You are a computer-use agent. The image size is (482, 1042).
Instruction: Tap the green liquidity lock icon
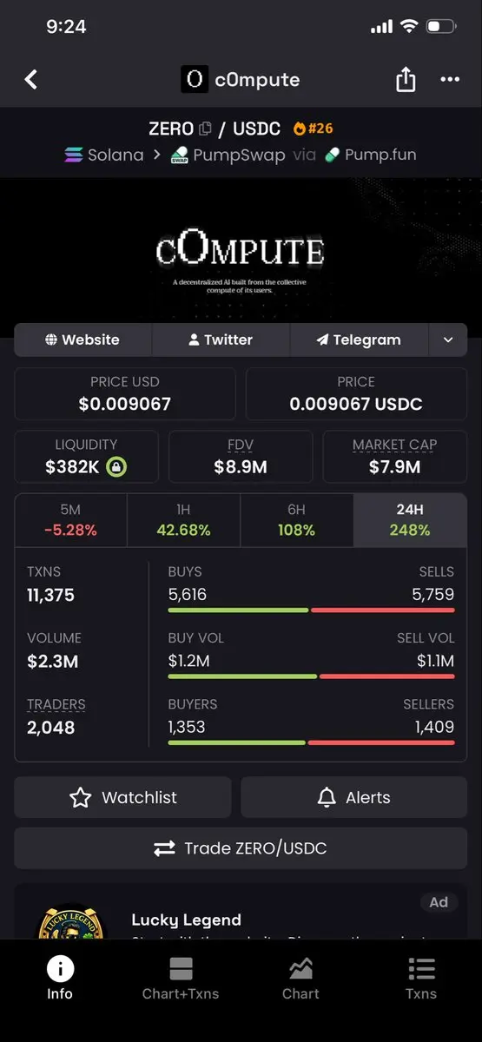pyautogui.click(x=116, y=466)
